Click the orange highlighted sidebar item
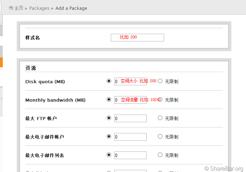Viewport: 246px width, 172px height. tap(1, 62)
